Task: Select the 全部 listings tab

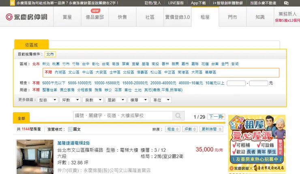Action: pyautogui.click(x=21, y=118)
